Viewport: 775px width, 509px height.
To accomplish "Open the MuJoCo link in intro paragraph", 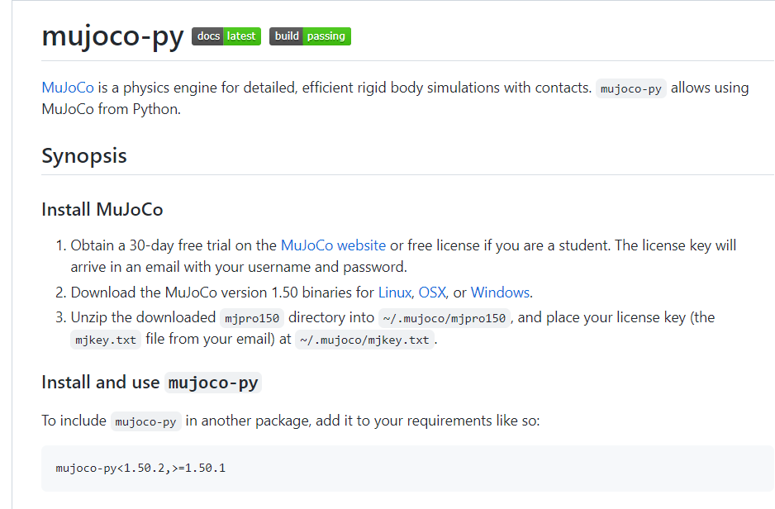I will coord(68,88).
